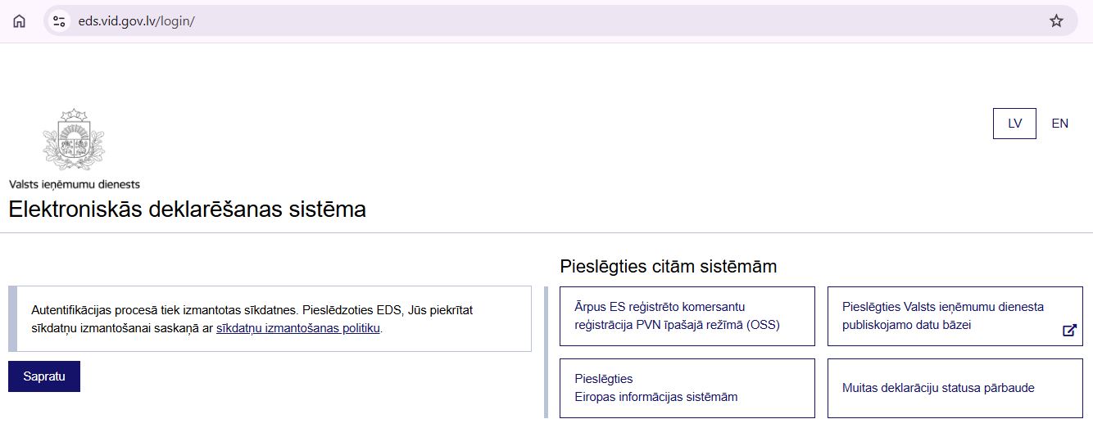Switch language to LV
Viewport: 1093px width, 446px height.
click(x=1014, y=124)
